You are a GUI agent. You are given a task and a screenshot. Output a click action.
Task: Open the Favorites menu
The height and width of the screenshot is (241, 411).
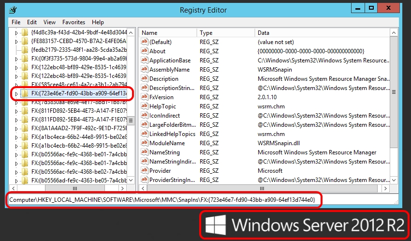coord(73,22)
